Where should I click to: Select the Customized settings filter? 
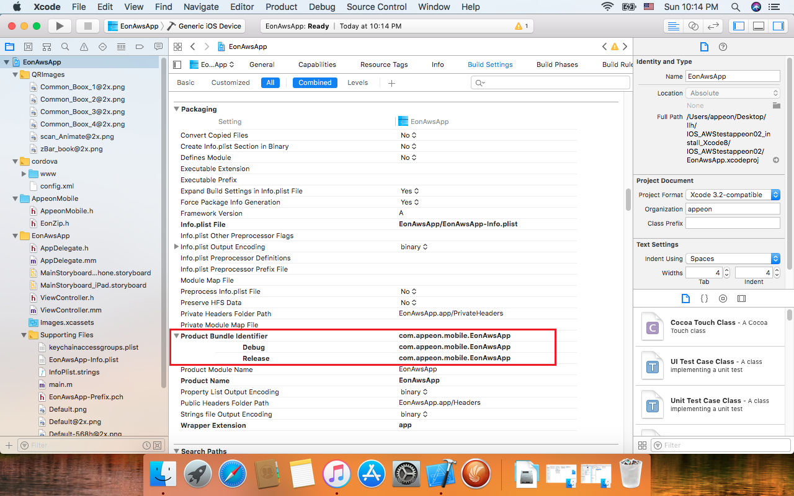click(231, 82)
